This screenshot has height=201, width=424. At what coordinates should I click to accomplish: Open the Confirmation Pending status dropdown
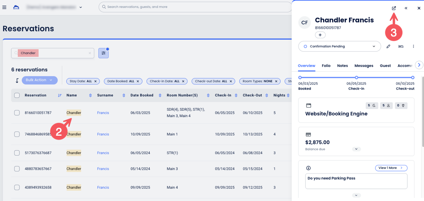point(340,47)
